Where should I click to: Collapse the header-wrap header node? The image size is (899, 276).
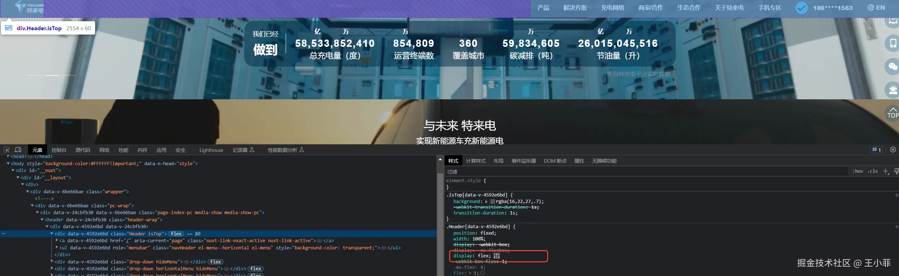coord(42,220)
